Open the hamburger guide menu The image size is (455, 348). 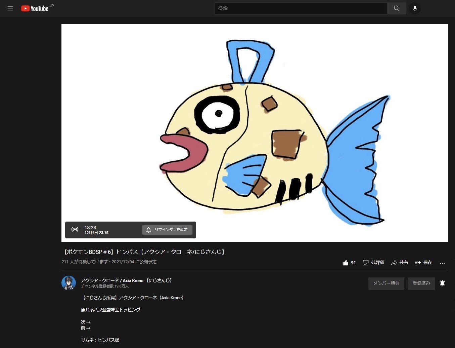coord(10,8)
